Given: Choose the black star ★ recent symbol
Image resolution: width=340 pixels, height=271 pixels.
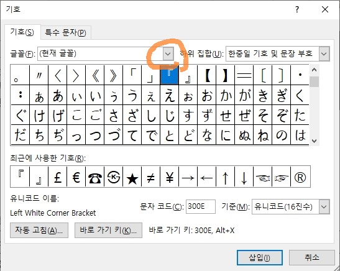Looking at the screenshot, I should 132,177.
